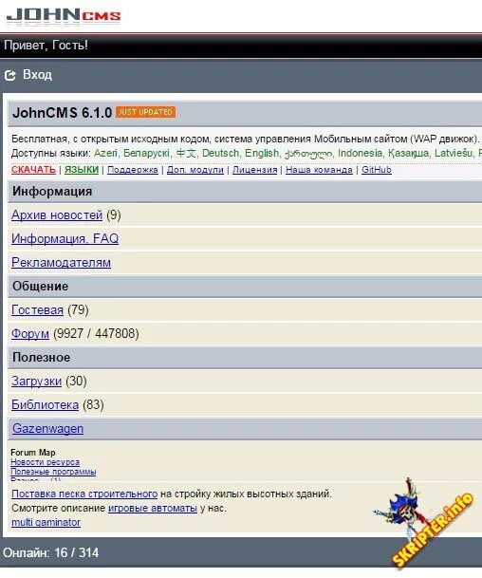Open Наша команда link
This screenshot has height=578, width=482.
point(319,170)
